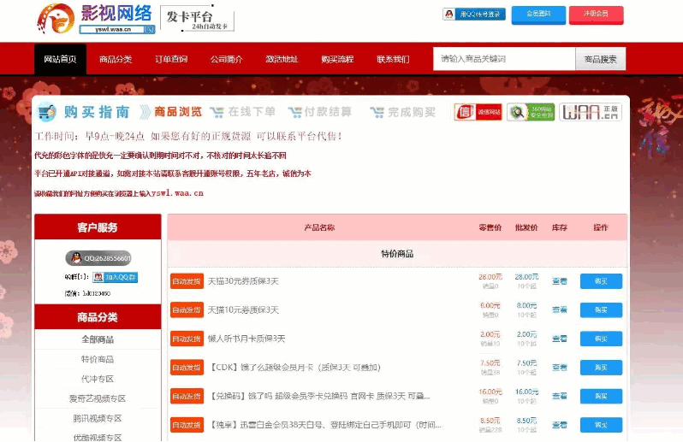This screenshot has width=683, height=442.
Task: Open 联系我们 in the nav bar
Action: 393,59
